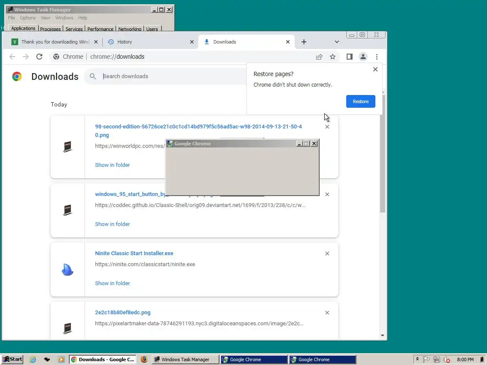The height and width of the screenshot is (365, 487).
Task: Close the History tab
Action: click(x=192, y=42)
